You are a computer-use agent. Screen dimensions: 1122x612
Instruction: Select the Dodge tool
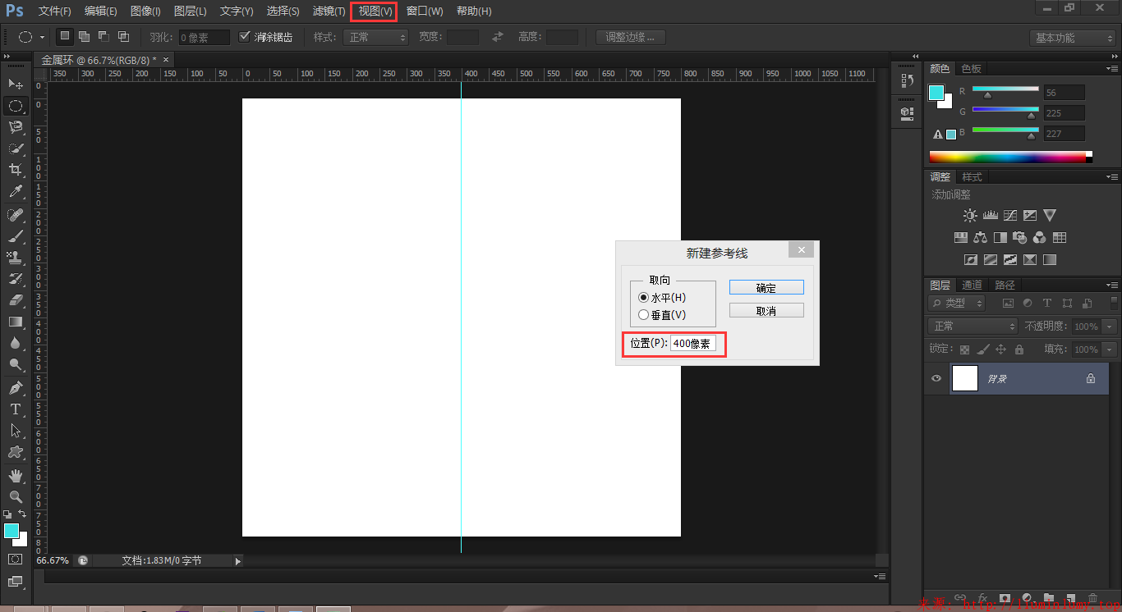(x=16, y=364)
